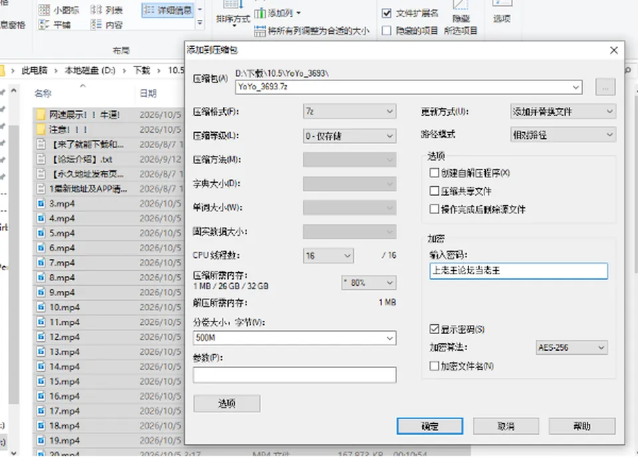Sort files by the 名称 column header
The image size is (638, 457).
pyautogui.click(x=43, y=94)
